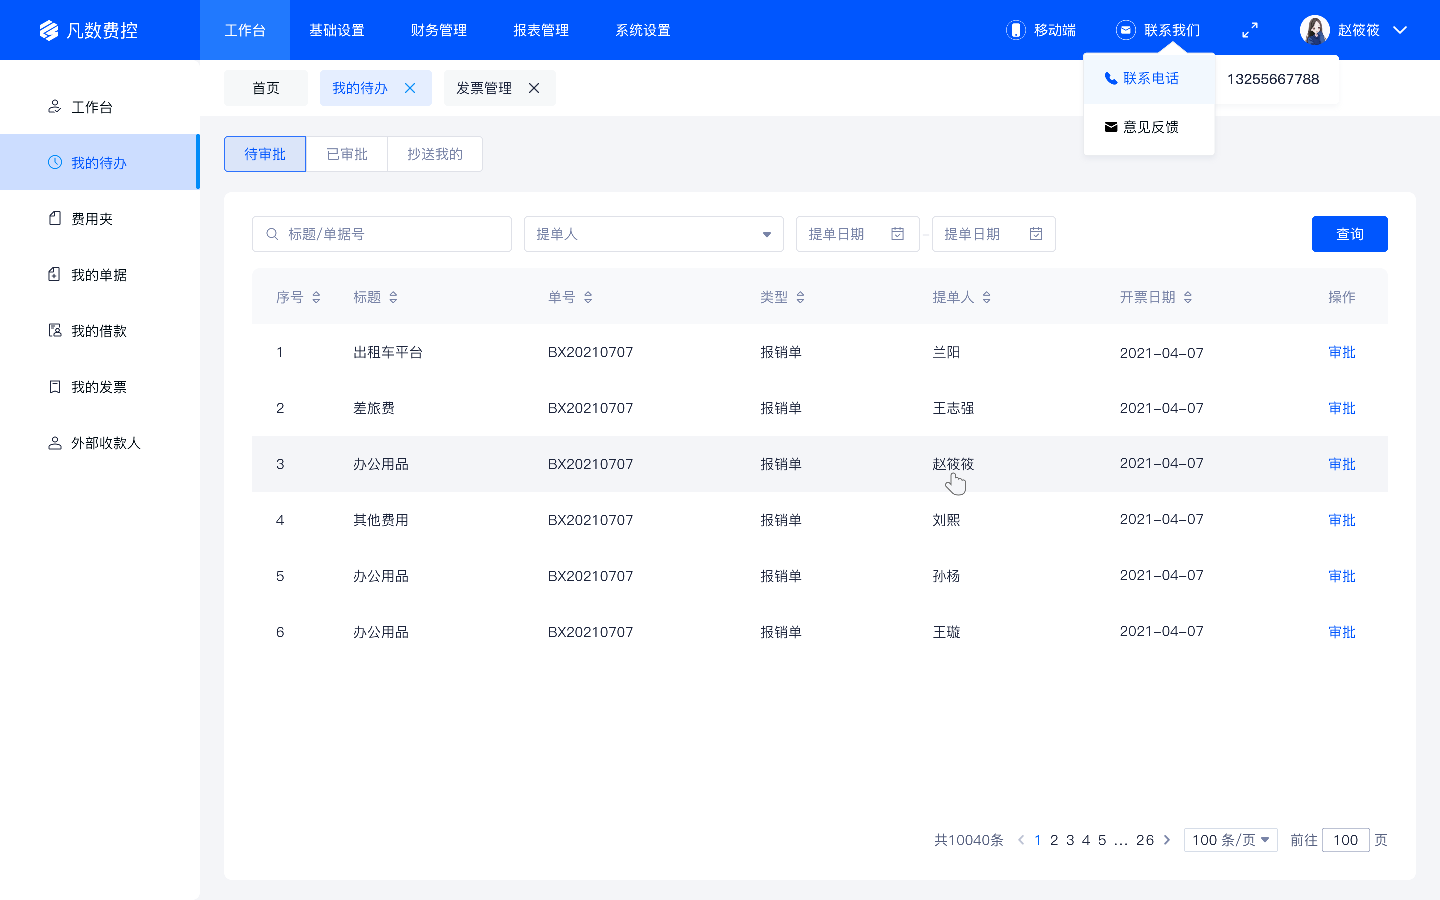Go to page 26

pyautogui.click(x=1145, y=840)
